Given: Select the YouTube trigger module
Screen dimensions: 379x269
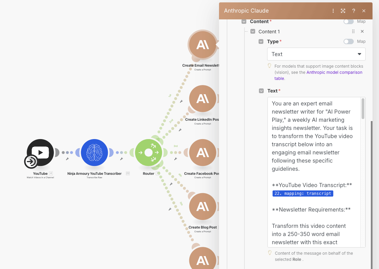Looking at the screenshot, I should point(40,152).
